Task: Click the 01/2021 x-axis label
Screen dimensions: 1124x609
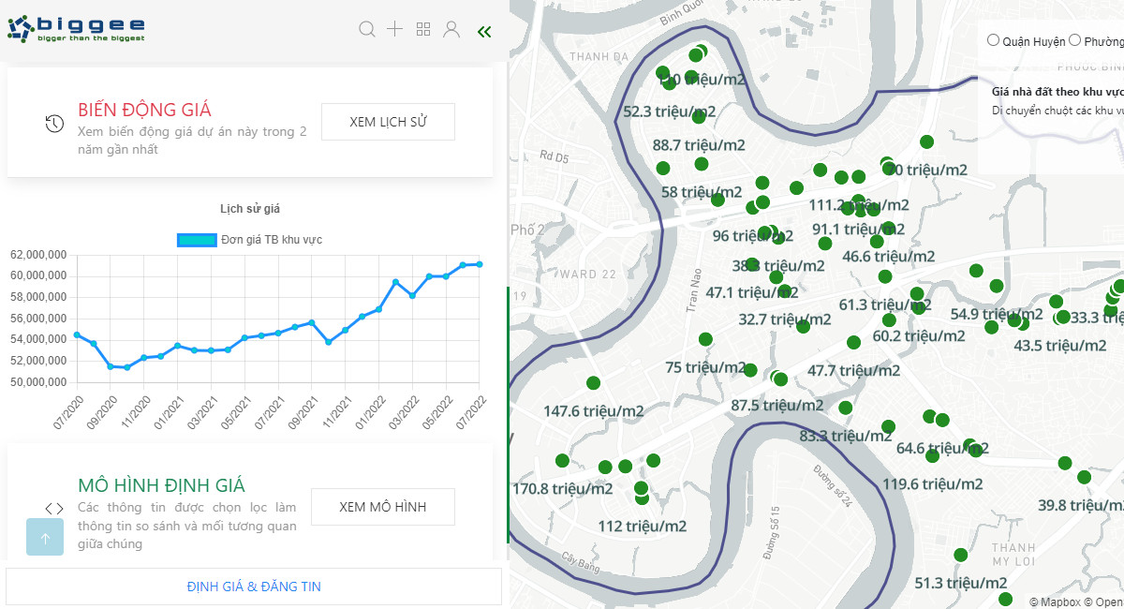Action: pos(169,412)
